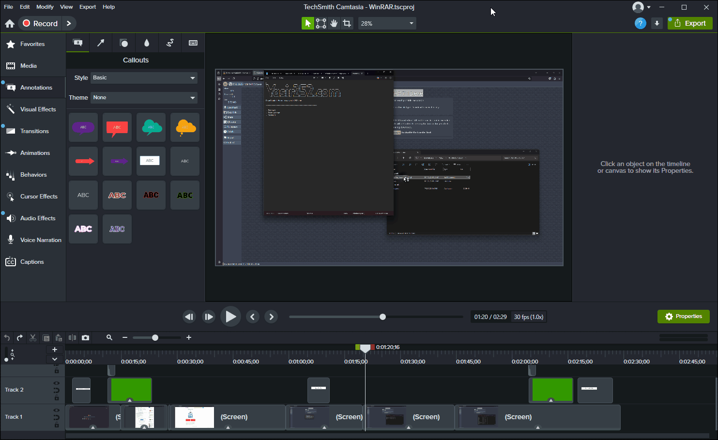Open the Sketch Motion annotation tab

click(170, 43)
